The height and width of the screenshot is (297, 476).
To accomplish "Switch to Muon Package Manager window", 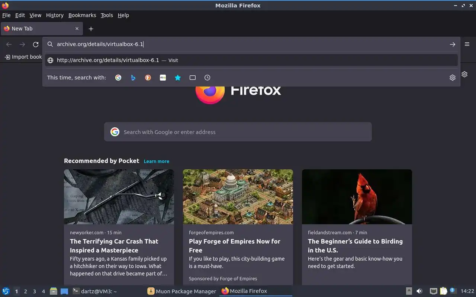I will (x=181, y=291).
